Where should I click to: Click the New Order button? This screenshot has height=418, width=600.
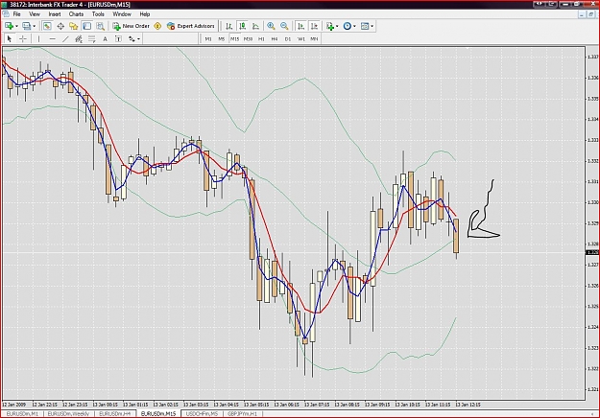coord(131,26)
